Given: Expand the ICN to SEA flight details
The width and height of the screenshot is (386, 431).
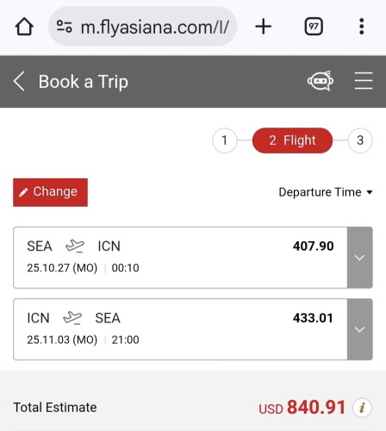Looking at the screenshot, I should pyautogui.click(x=360, y=329).
